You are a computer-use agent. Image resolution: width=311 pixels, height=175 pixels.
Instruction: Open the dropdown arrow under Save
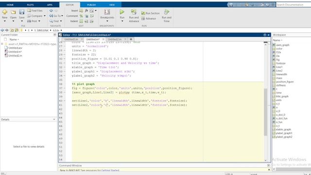point(22,21)
